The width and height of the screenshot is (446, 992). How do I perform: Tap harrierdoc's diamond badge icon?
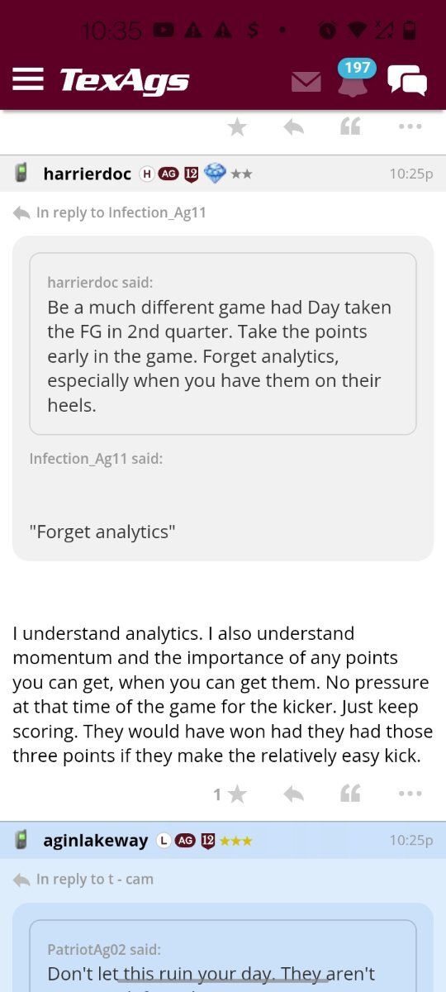tap(215, 174)
